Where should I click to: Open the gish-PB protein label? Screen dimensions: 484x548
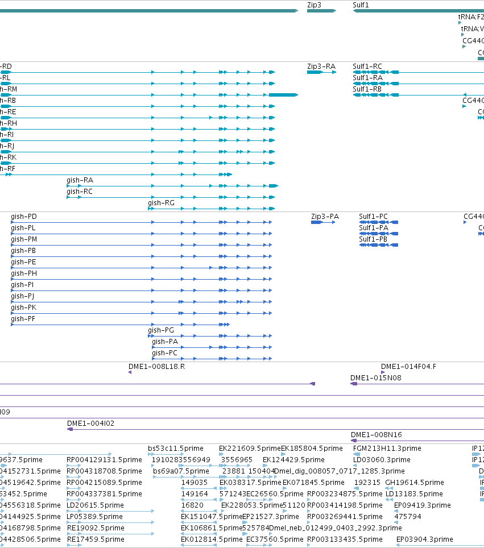[23, 251]
